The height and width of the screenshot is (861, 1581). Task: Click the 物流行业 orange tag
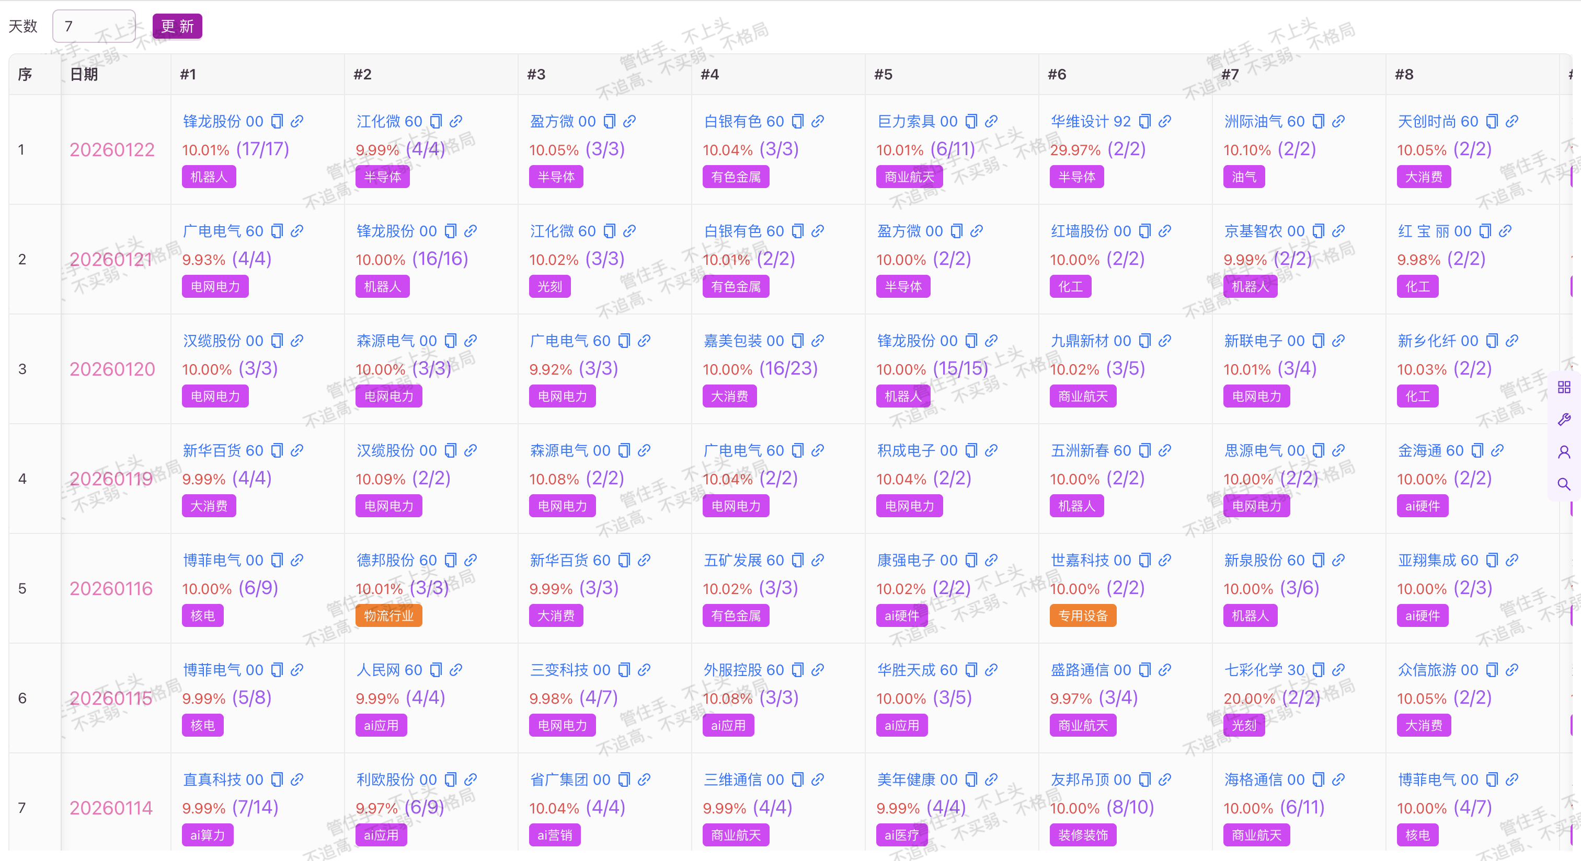(388, 615)
